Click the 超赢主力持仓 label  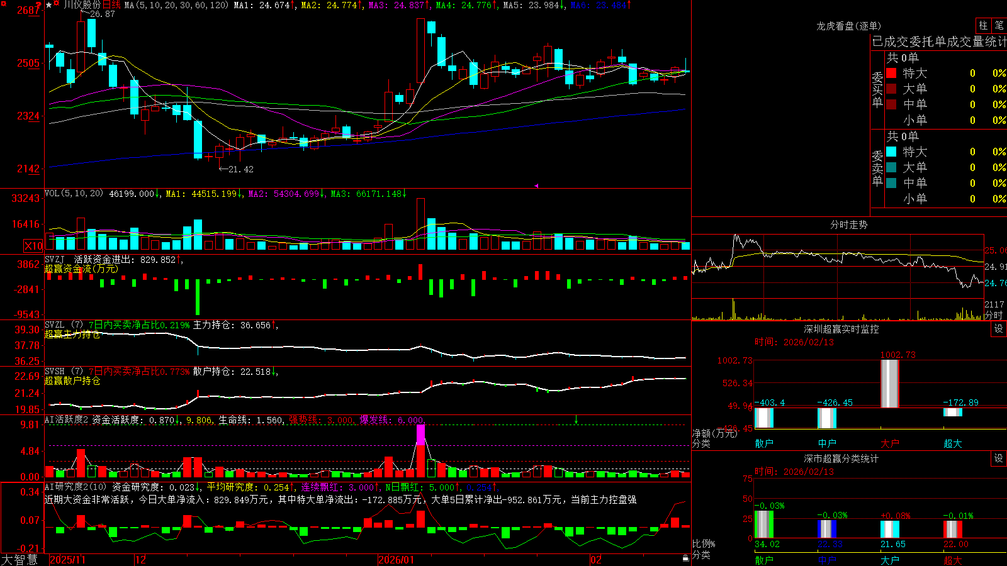(x=72, y=335)
